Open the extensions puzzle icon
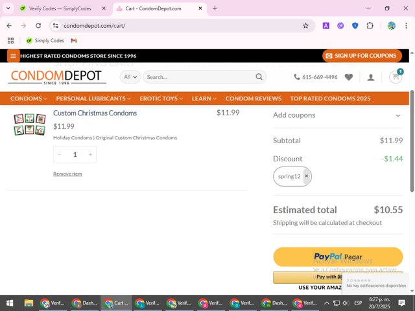Image resolution: width=415 pixels, height=311 pixels. pyautogui.click(x=370, y=26)
